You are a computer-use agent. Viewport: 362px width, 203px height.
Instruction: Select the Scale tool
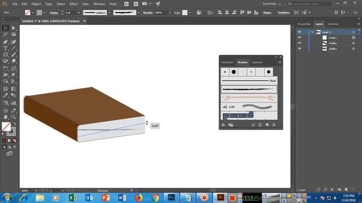14,69
